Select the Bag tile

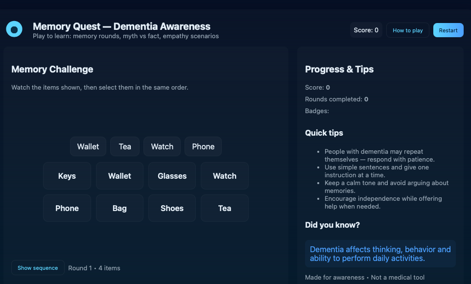(x=119, y=208)
